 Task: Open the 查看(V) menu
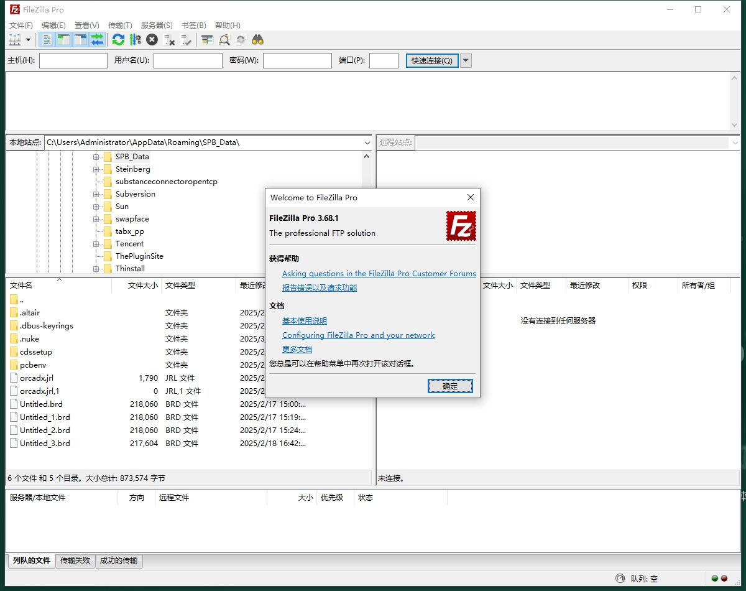click(x=87, y=26)
